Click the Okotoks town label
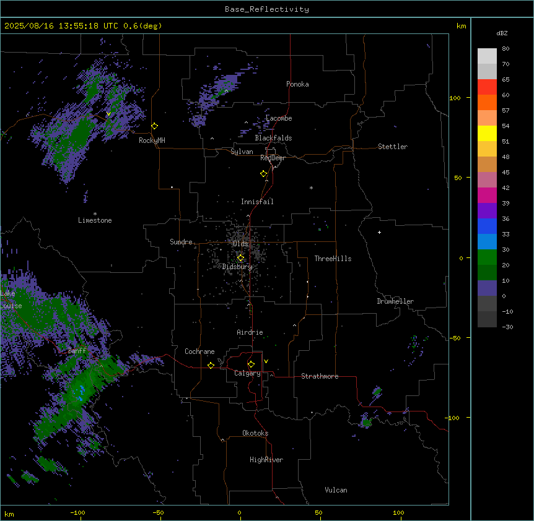 tap(255, 433)
